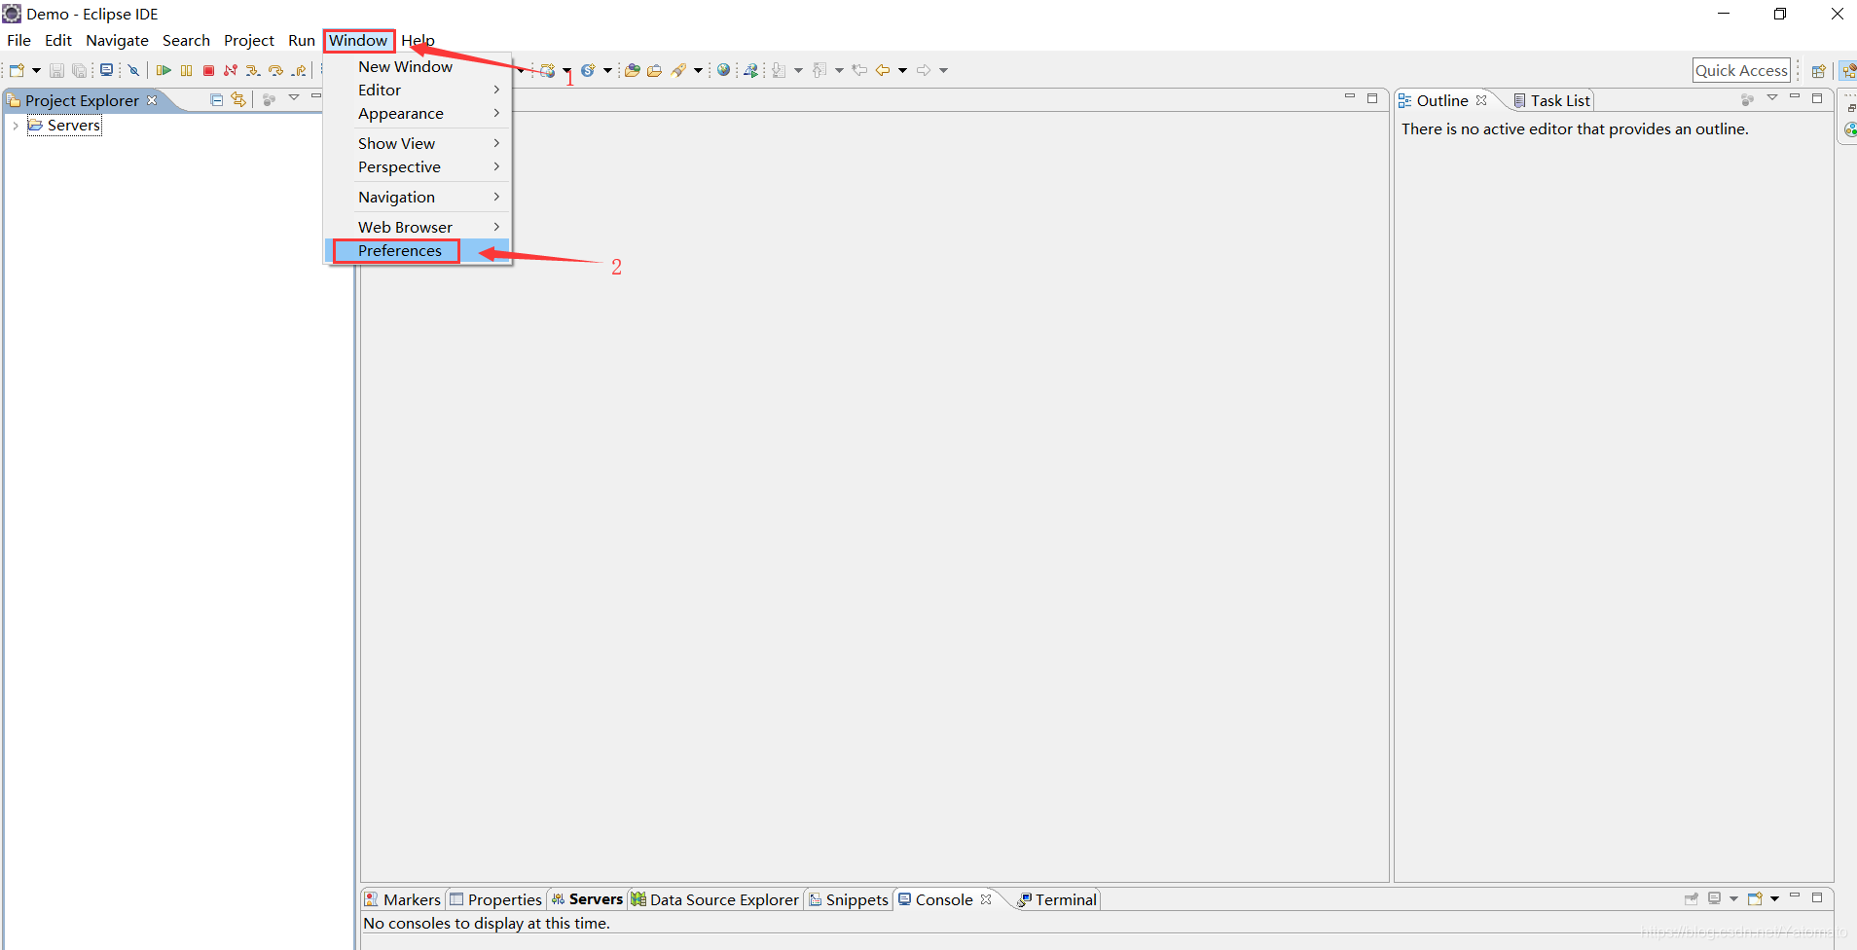
Task: Switch to the Task List tab
Action: pyautogui.click(x=1551, y=100)
